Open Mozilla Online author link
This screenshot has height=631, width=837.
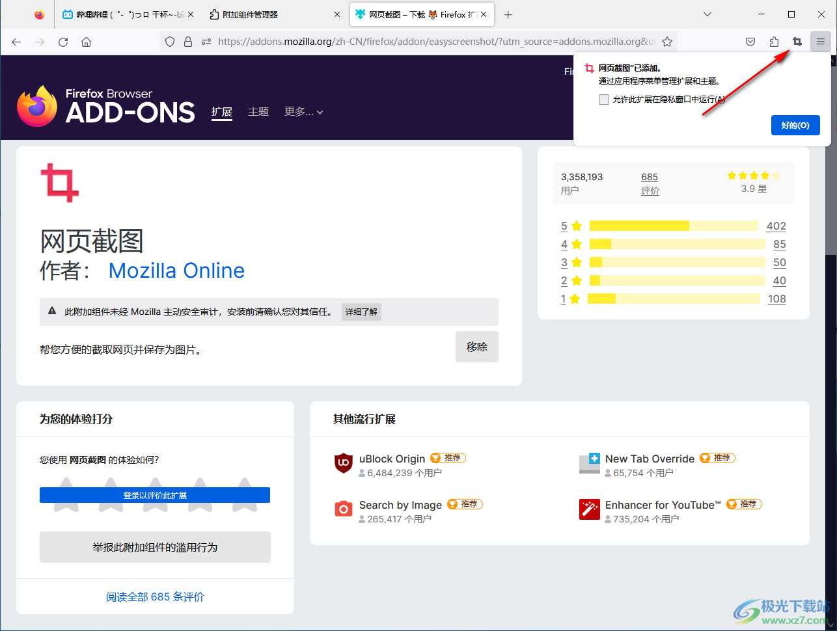click(x=176, y=271)
